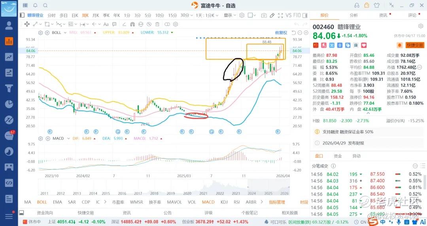
Task: Click the year range timeline slider
Action: [x=164, y=187]
